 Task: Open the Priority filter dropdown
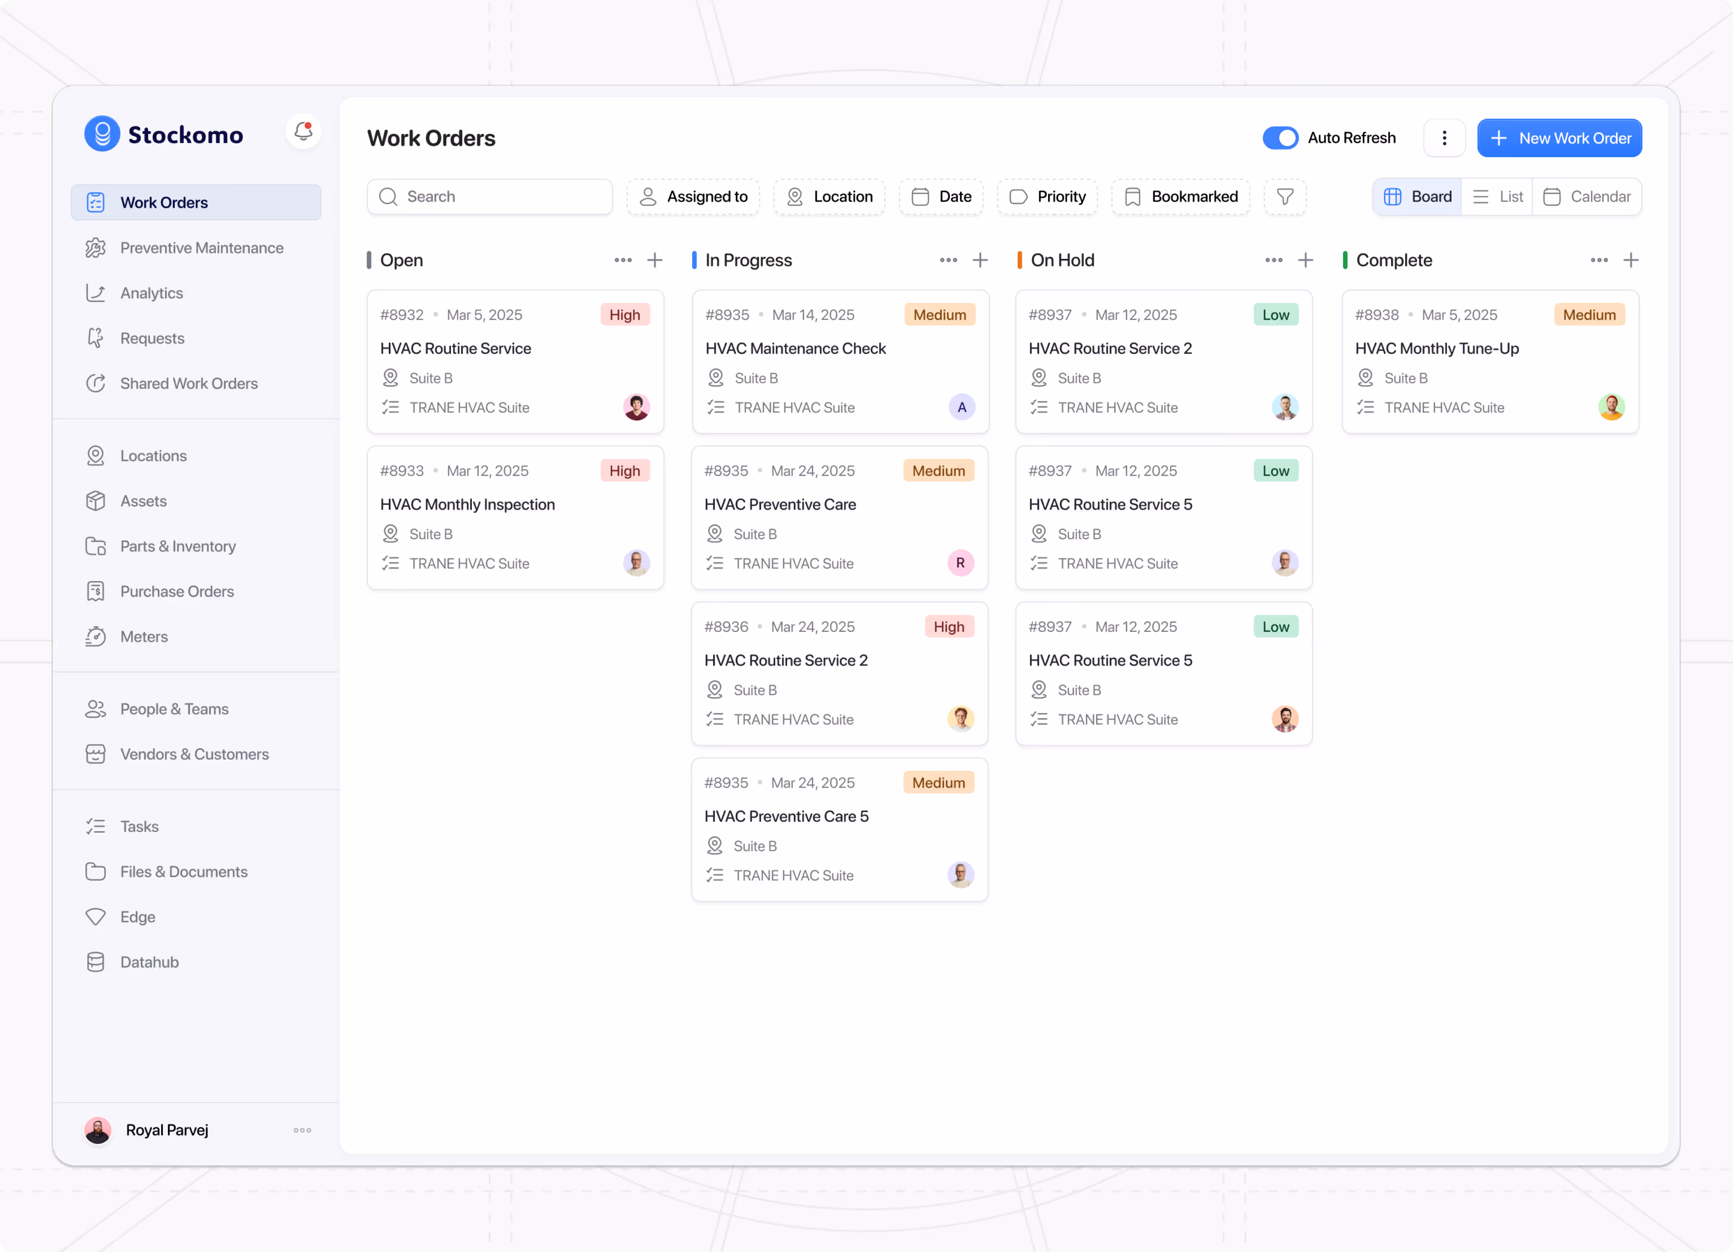1047,196
